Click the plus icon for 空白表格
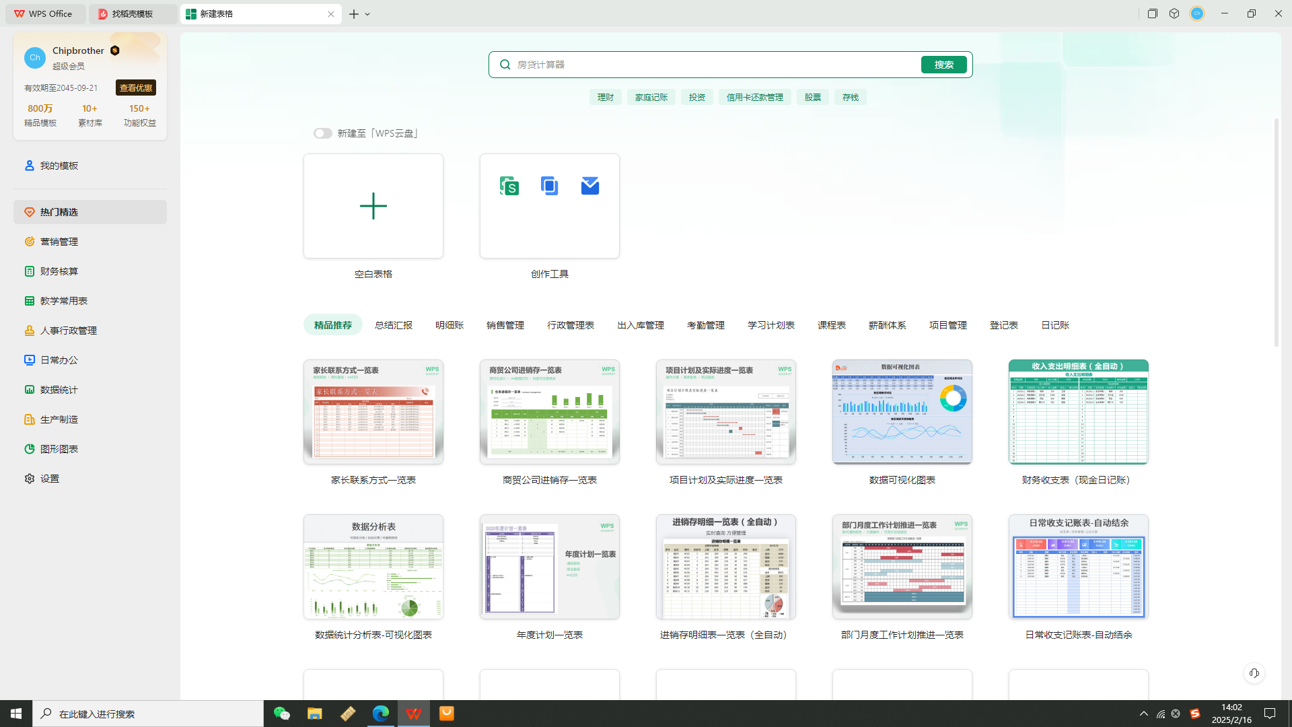 [373, 206]
